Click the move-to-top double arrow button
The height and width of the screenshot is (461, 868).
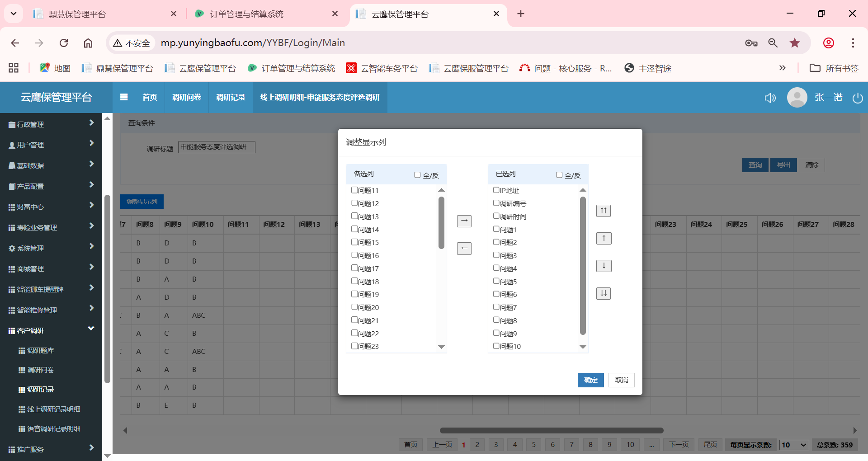604,211
